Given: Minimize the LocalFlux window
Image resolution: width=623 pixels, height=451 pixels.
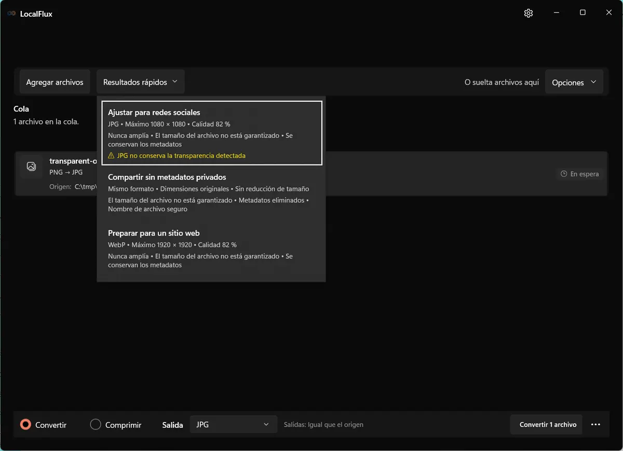Looking at the screenshot, I should point(556,13).
